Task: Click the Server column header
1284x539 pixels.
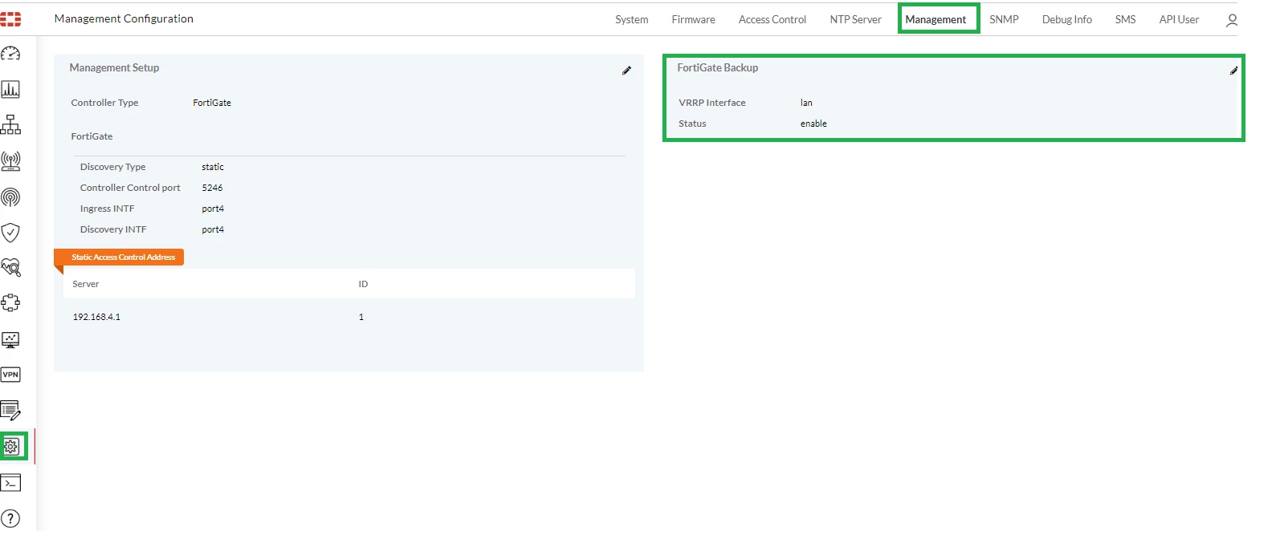Action: (86, 284)
